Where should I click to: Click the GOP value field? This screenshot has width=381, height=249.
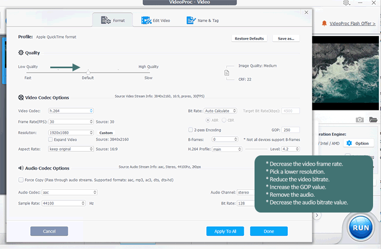(291, 130)
